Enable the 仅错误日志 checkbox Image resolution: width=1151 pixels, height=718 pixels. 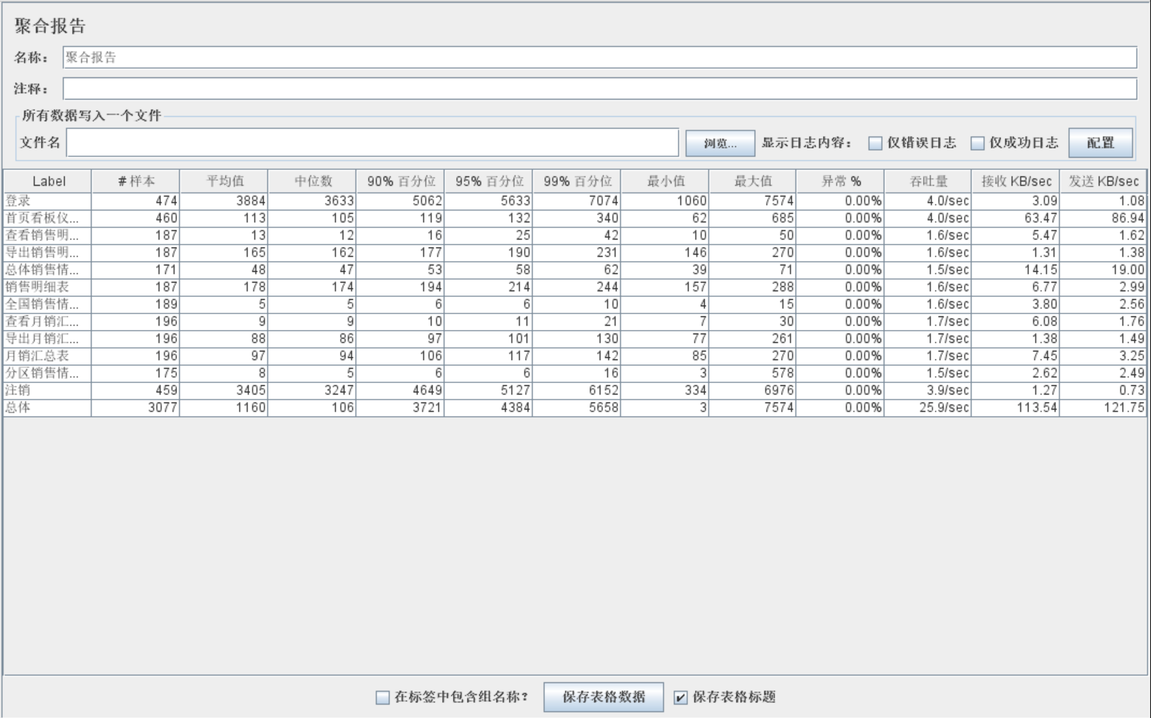pos(875,143)
